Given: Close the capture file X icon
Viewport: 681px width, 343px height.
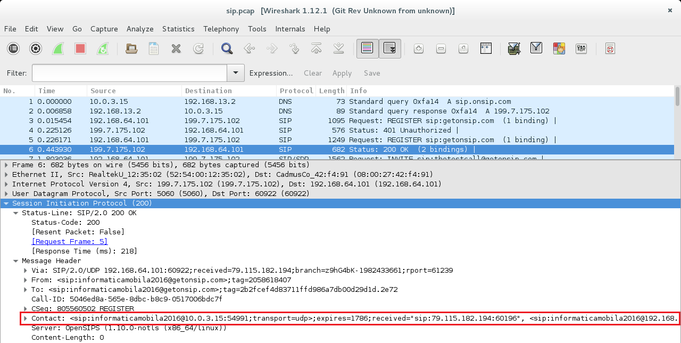Looking at the screenshot, I should coord(176,49).
